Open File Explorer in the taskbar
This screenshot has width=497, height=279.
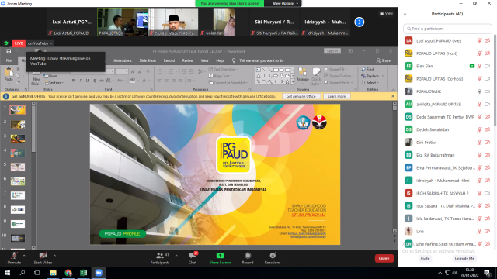[53, 273]
